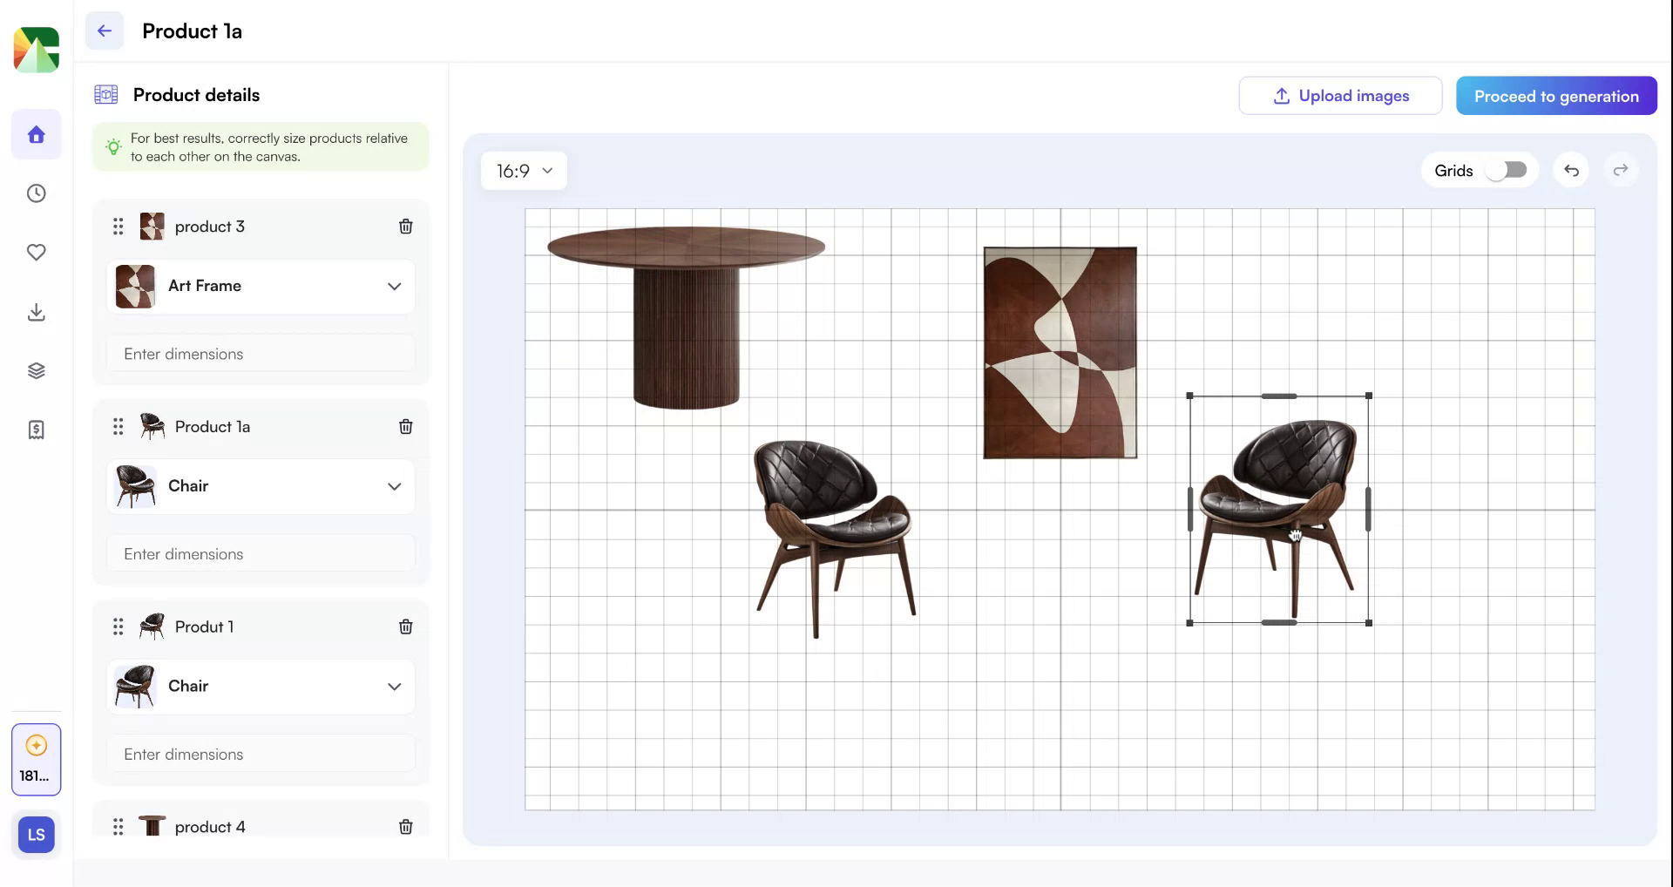This screenshot has height=887, width=1673.
Task: Delete product 3 with its trash icon
Action: point(405,226)
